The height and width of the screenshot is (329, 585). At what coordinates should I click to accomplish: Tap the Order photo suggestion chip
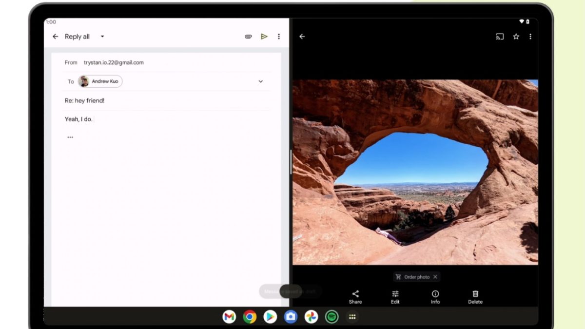(412, 277)
